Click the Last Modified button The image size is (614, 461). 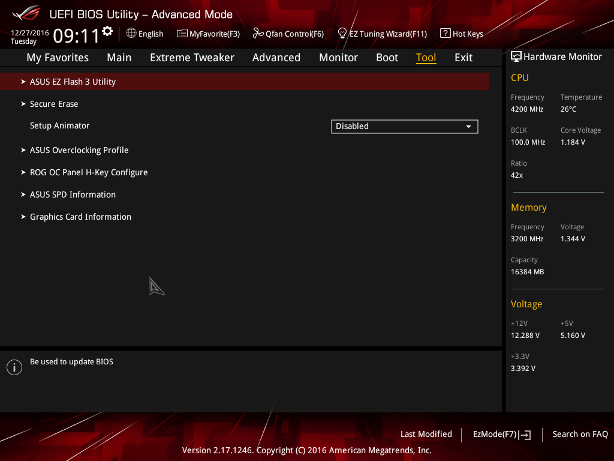tap(426, 434)
